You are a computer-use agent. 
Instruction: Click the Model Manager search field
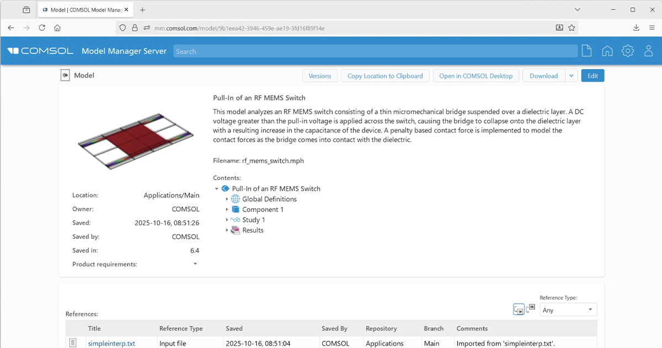(375, 51)
